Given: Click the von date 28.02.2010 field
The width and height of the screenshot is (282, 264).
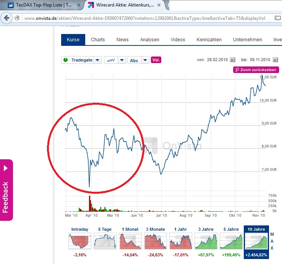Looking at the screenshot, I should coord(217,60).
